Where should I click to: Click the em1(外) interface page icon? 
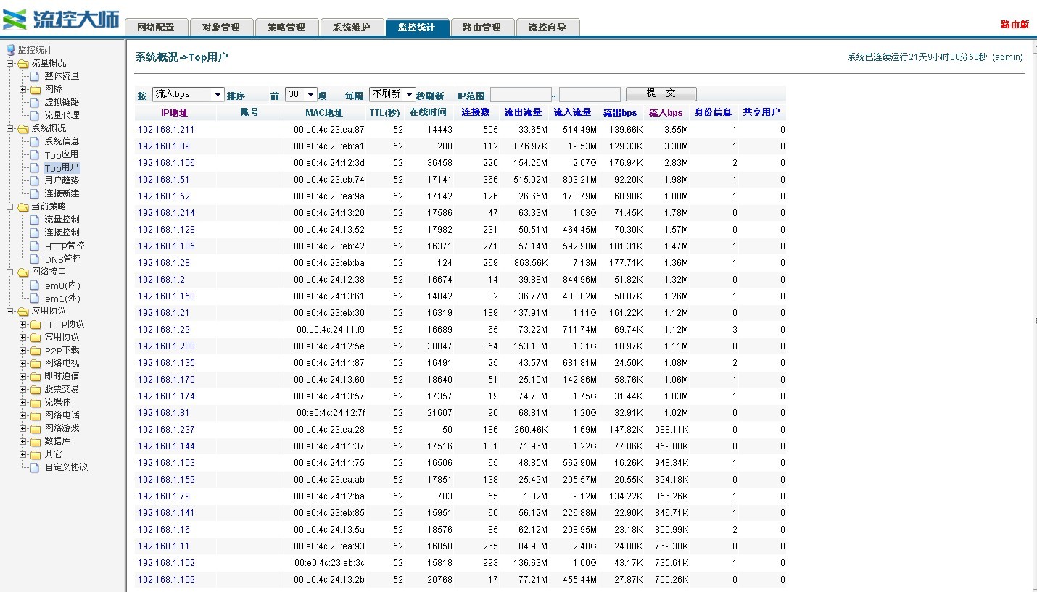pyautogui.click(x=35, y=298)
